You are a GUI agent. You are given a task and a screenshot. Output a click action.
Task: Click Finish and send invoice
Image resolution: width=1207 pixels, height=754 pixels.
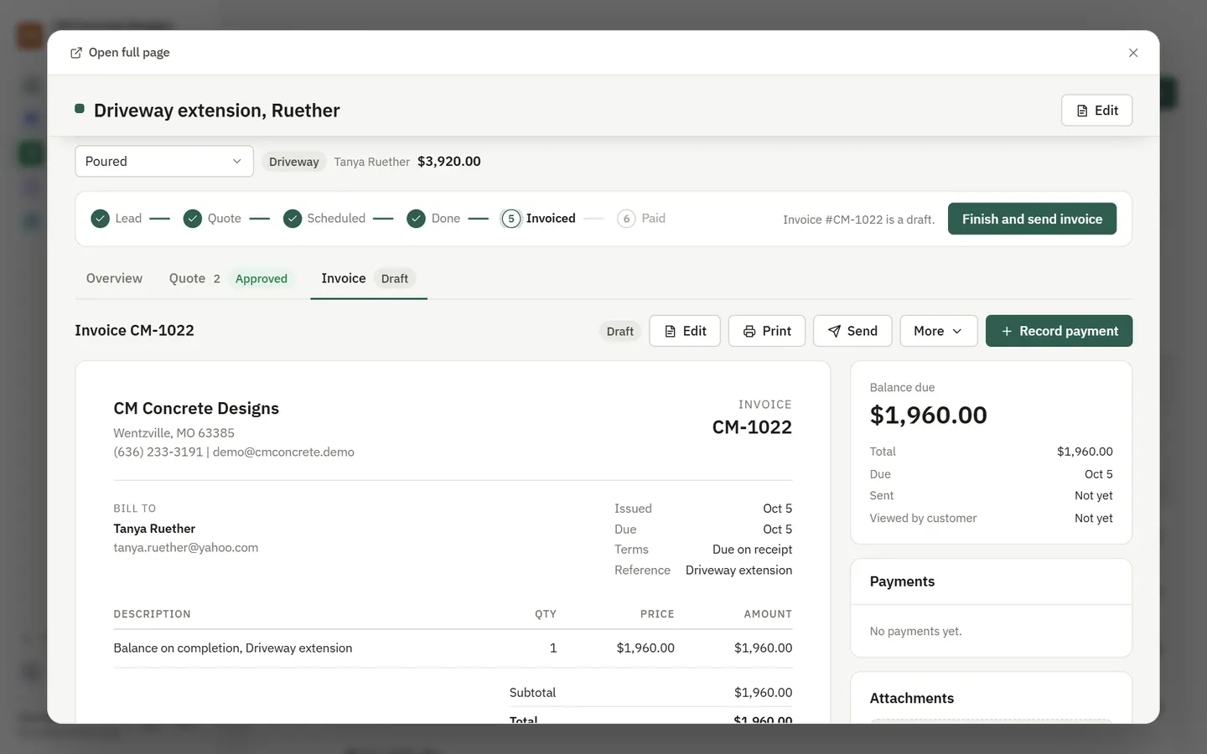(x=1032, y=219)
